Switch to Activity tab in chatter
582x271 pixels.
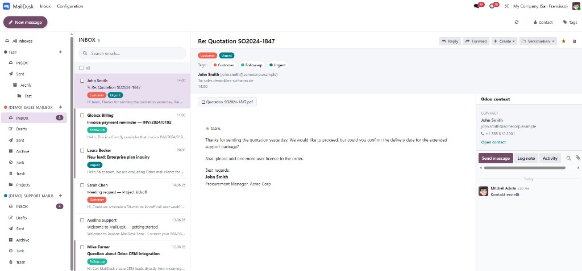click(x=550, y=158)
